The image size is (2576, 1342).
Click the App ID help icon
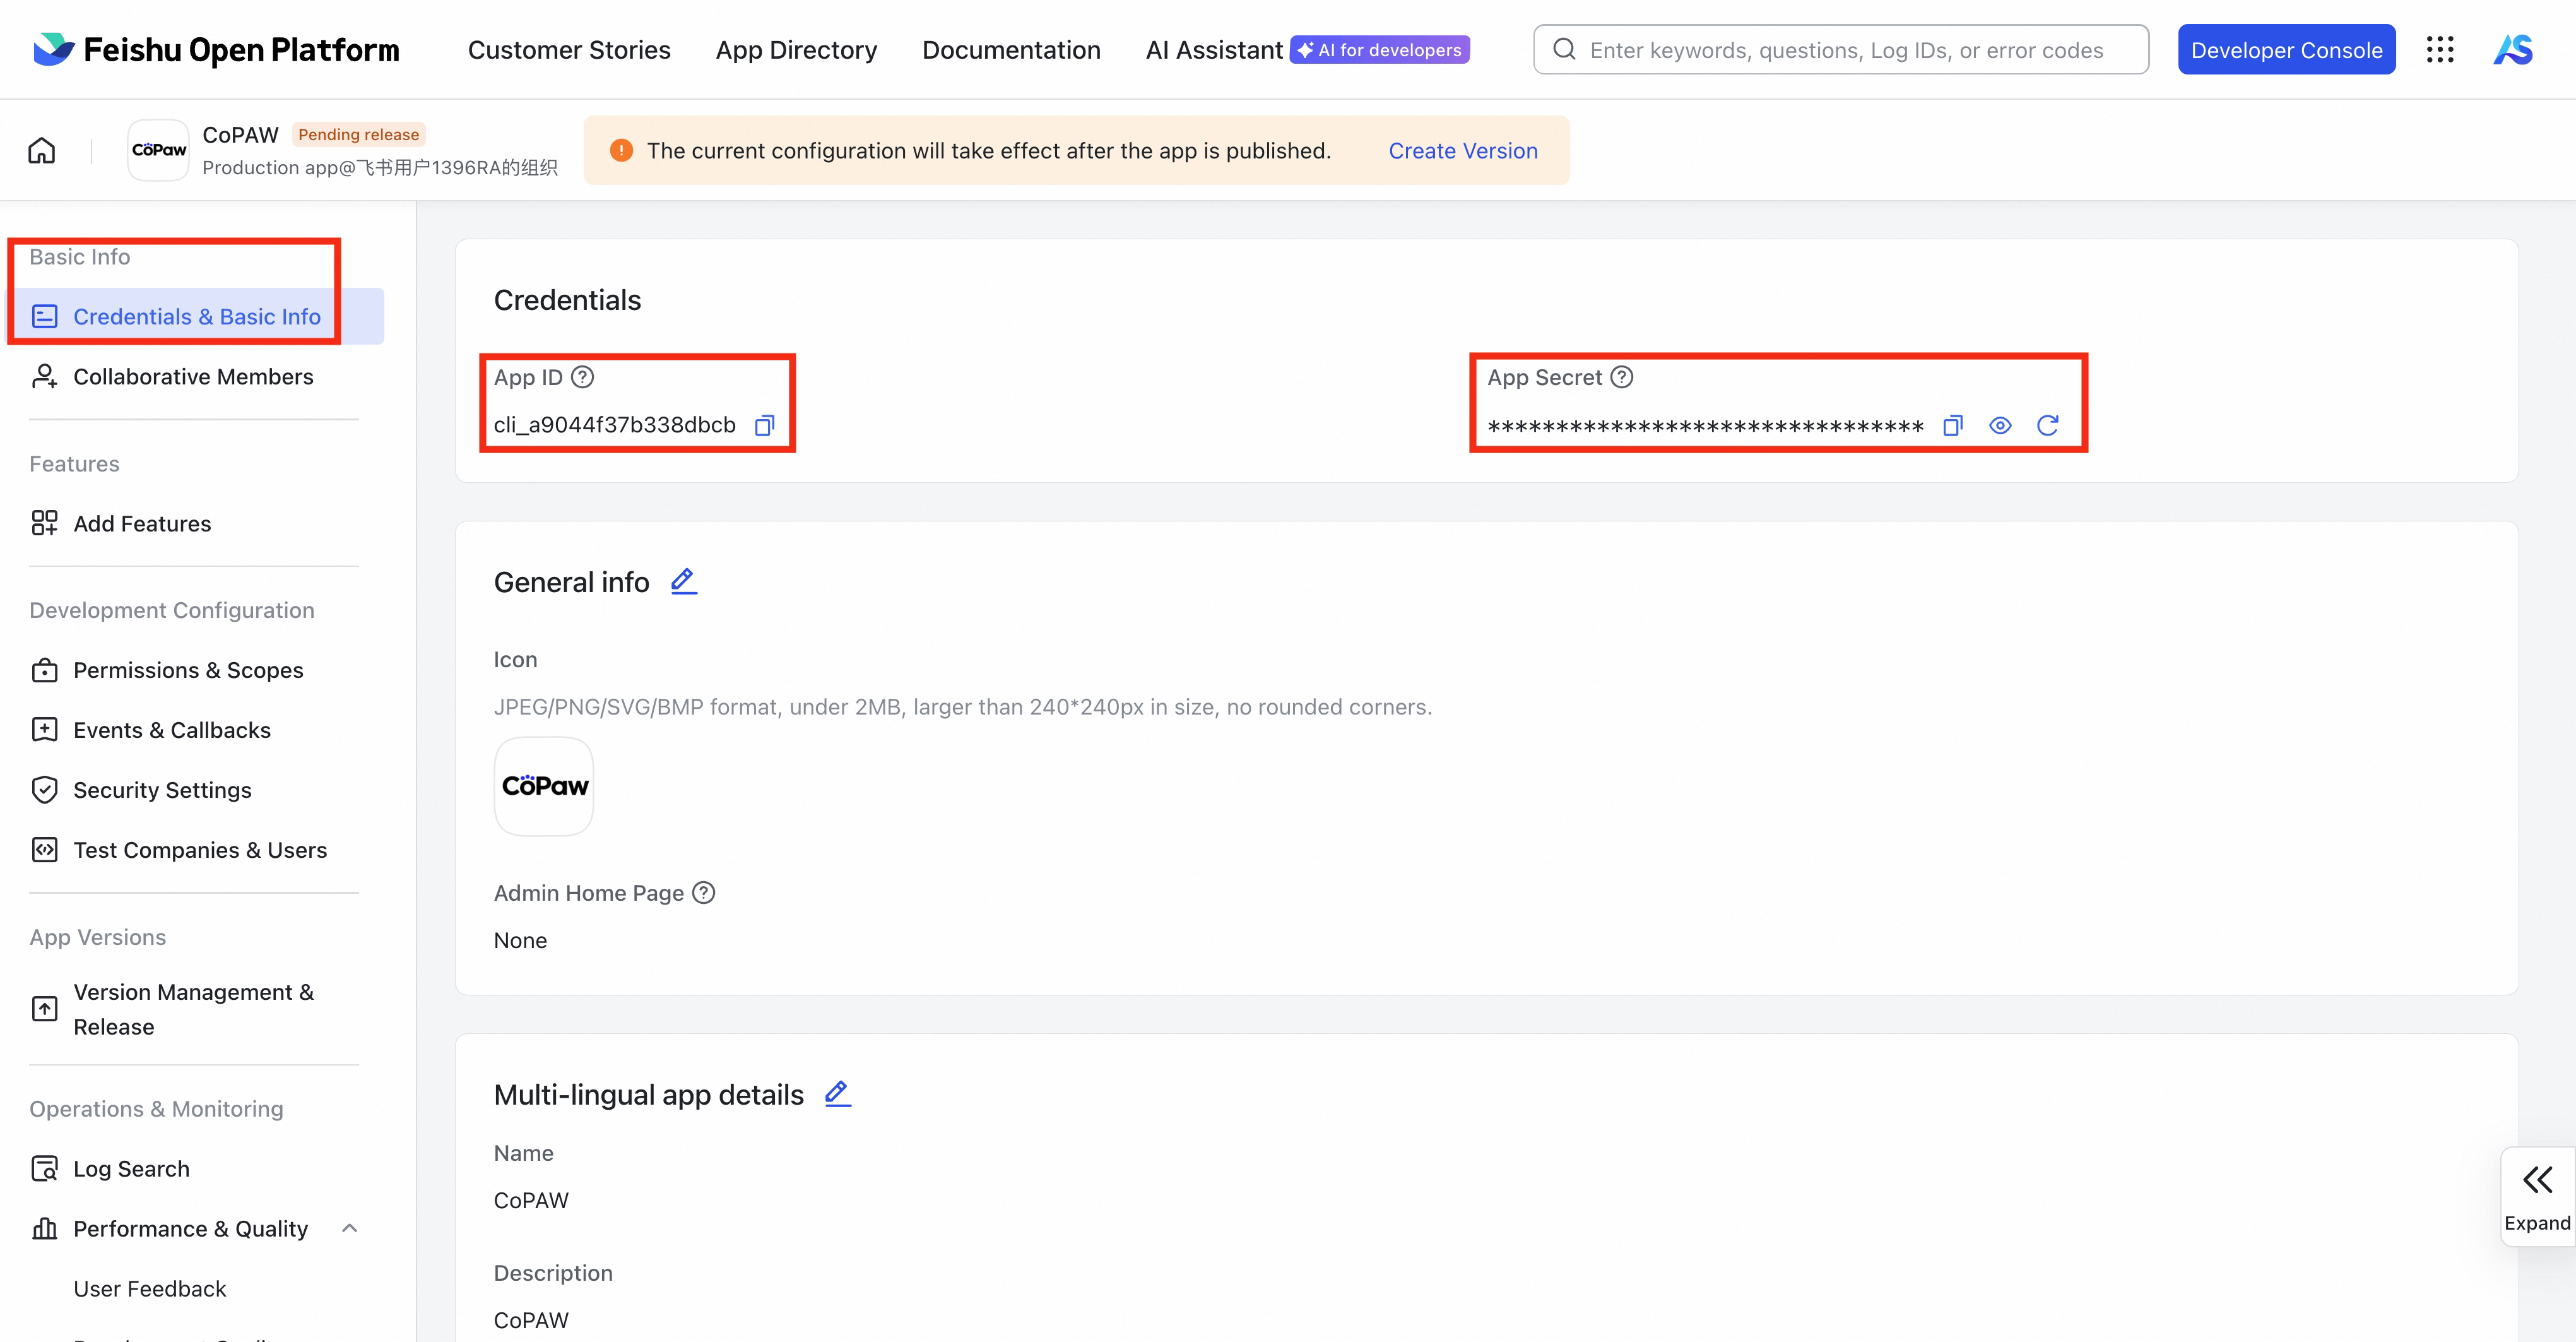click(582, 377)
